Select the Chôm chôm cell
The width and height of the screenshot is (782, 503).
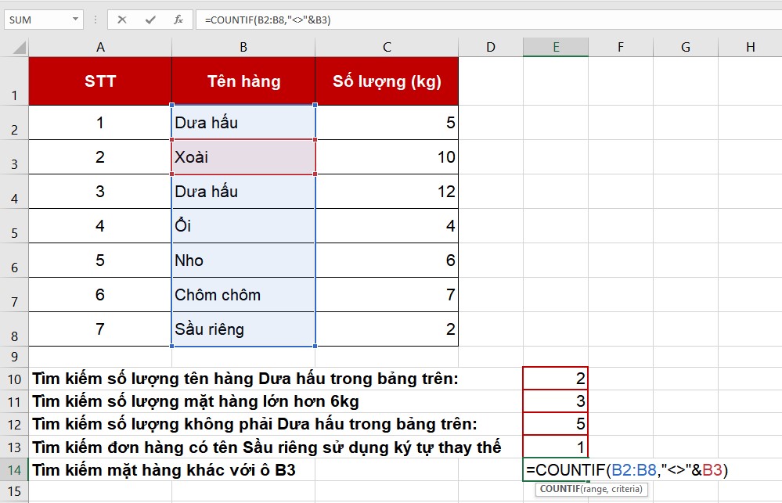point(243,295)
